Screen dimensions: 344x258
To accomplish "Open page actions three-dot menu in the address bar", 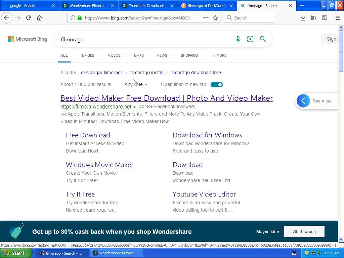I will coord(206,18).
